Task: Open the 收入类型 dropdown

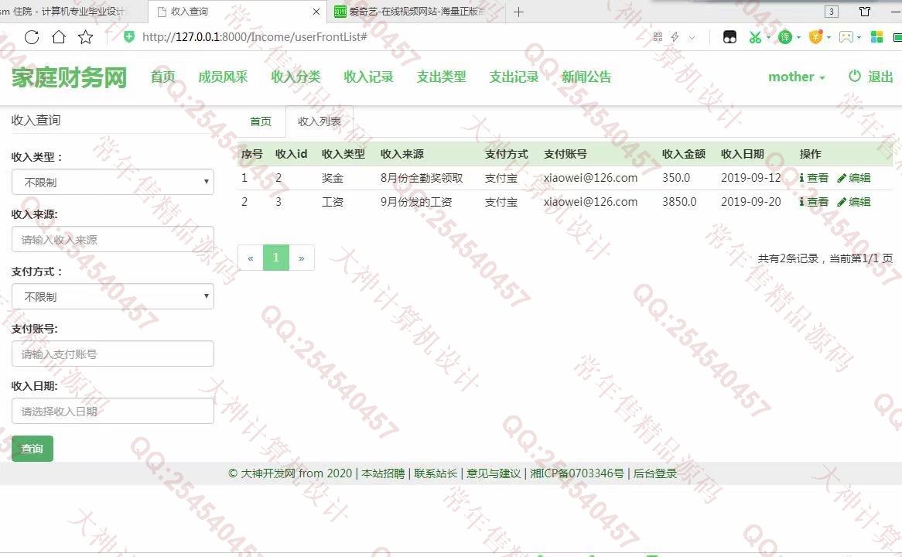Action: [x=113, y=183]
